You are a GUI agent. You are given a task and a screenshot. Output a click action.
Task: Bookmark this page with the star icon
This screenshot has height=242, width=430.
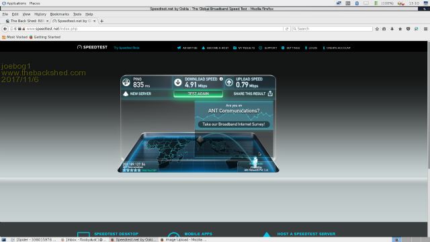(377, 29)
